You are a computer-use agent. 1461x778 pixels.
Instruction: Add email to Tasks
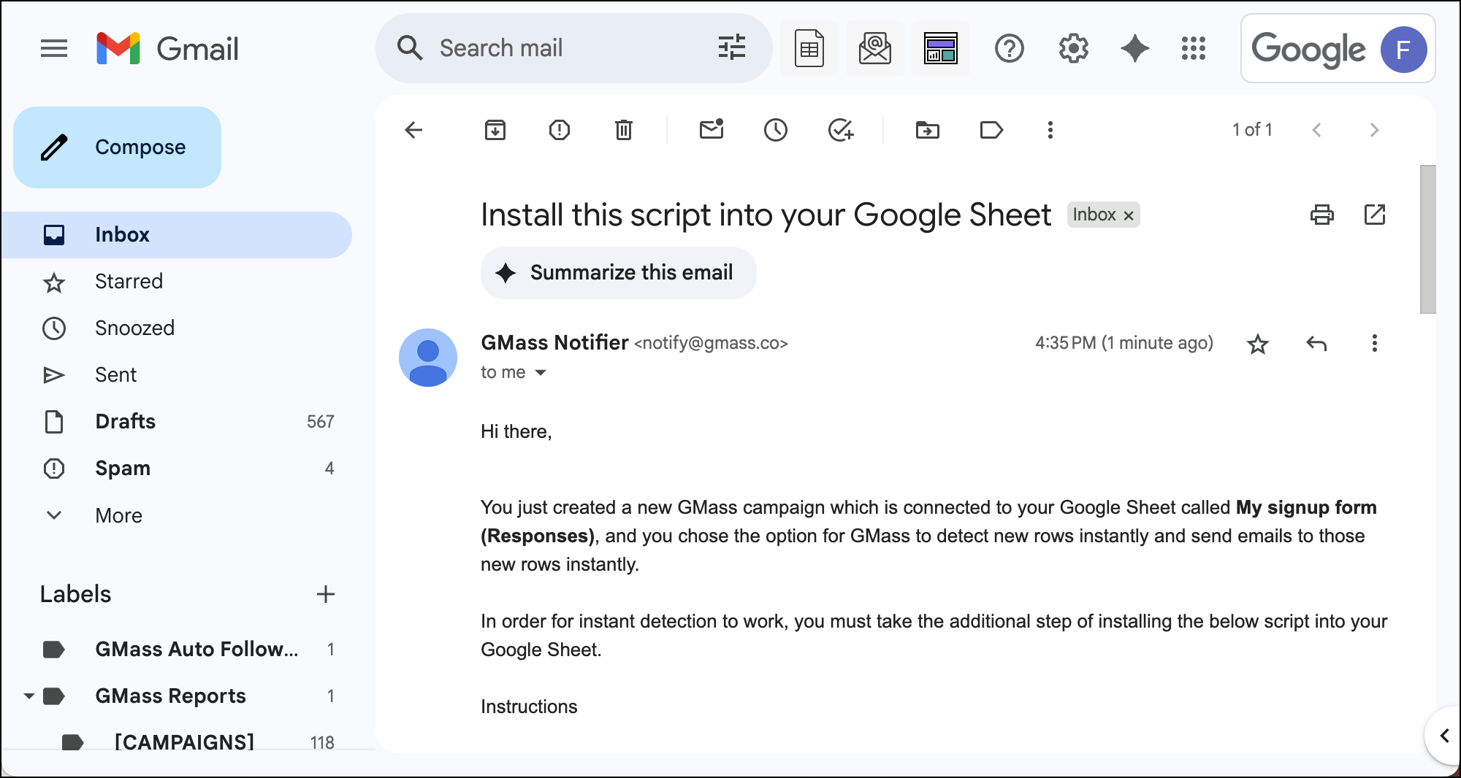pyautogui.click(x=841, y=130)
